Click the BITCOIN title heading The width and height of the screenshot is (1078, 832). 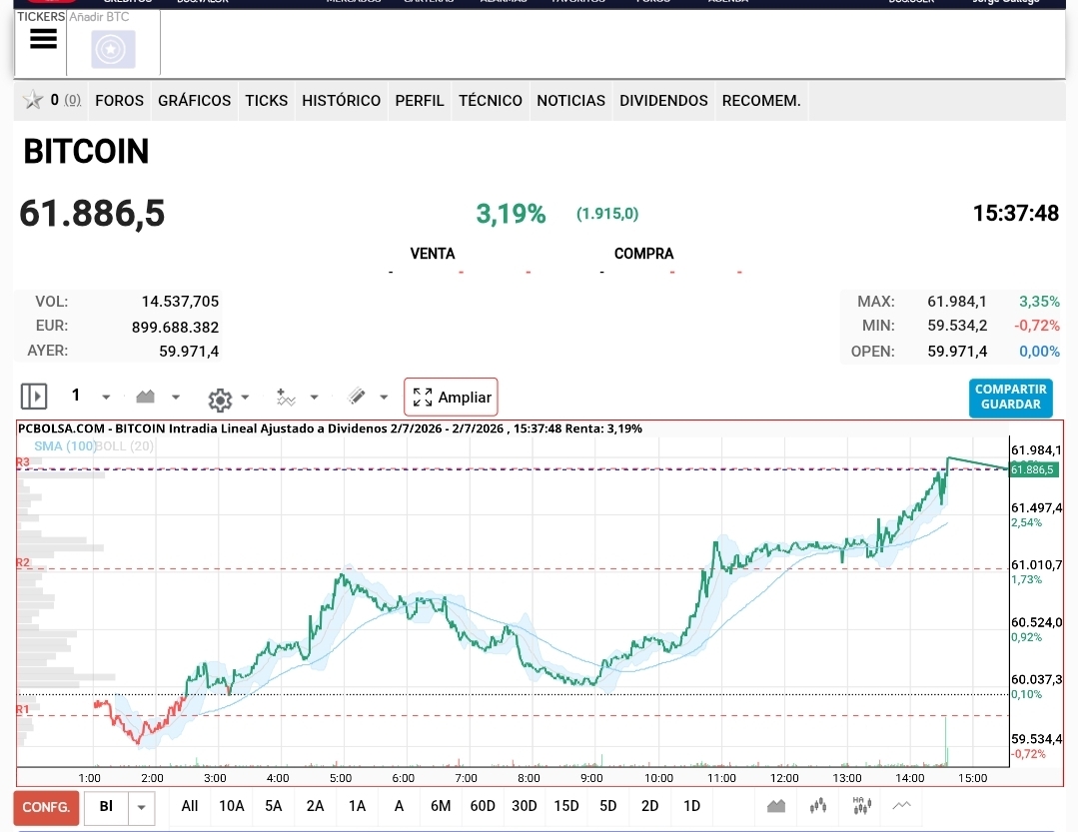point(86,151)
